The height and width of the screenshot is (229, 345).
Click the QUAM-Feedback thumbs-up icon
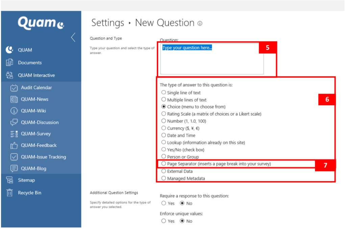(x=14, y=145)
